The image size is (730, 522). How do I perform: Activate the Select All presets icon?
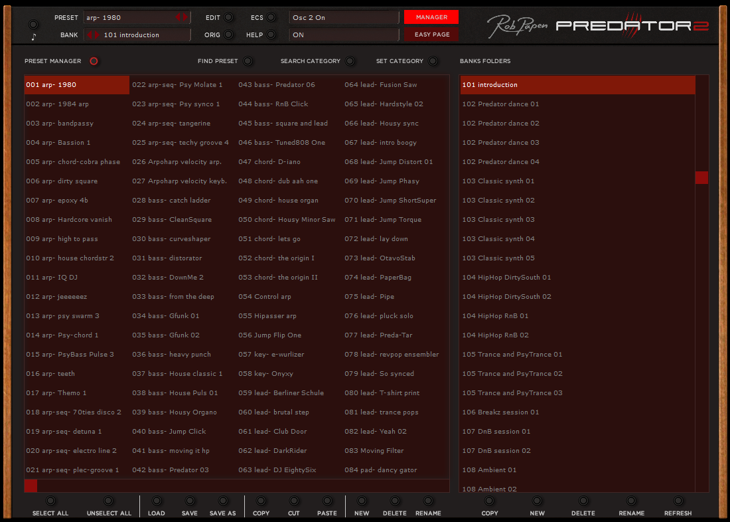click(50, 502)
